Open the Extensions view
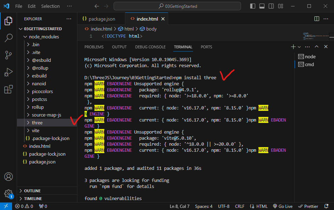The image size is (334, 210). click(x=8, y=89)
